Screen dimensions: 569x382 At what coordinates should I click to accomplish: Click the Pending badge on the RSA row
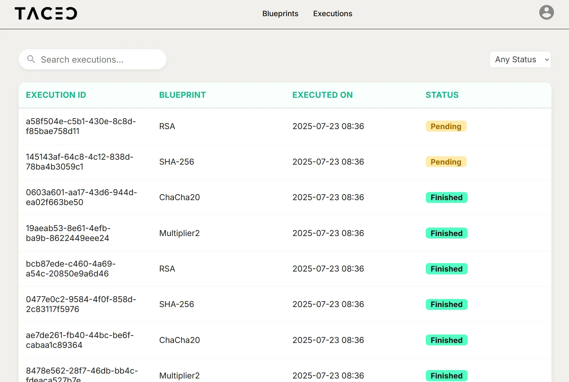click(446, 126)
